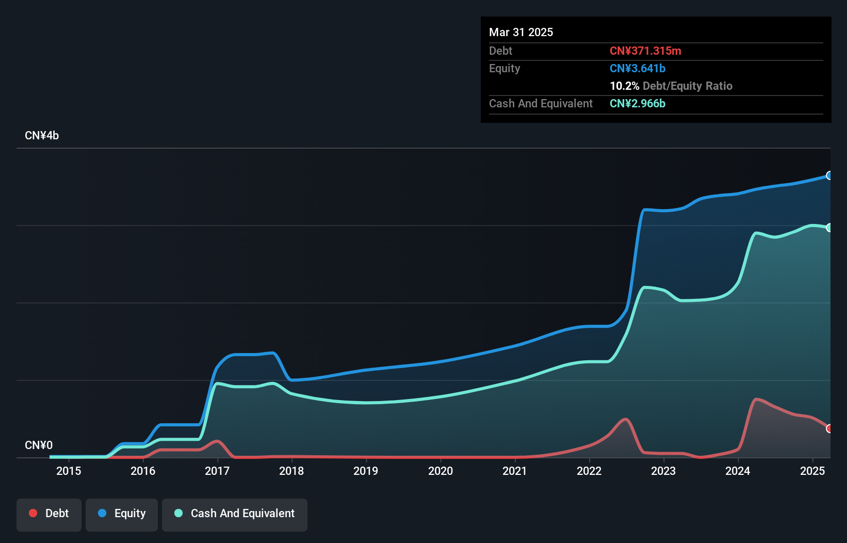The height and width of the screenshot is (543, 847).
Task: Toggle the Equity legend button
Action: pyautogui.click(x=122, y=515)
